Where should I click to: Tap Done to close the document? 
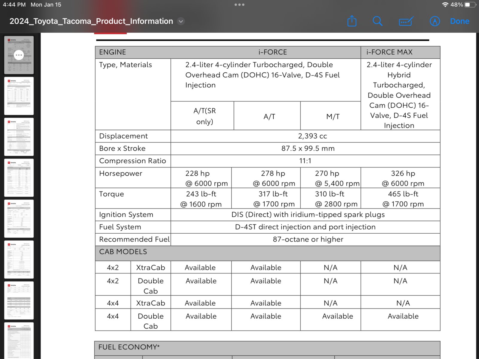(x=460, y=21)
